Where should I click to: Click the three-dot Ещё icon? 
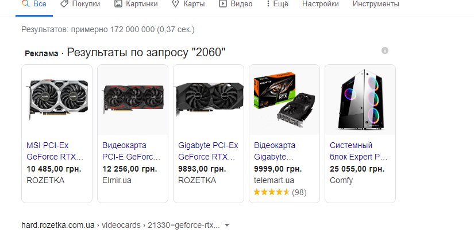pos(268,4)
